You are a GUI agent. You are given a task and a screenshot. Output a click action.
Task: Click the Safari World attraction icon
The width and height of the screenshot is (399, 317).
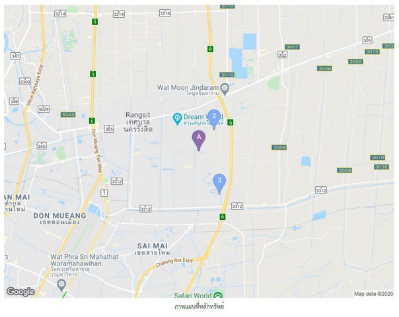218,295
